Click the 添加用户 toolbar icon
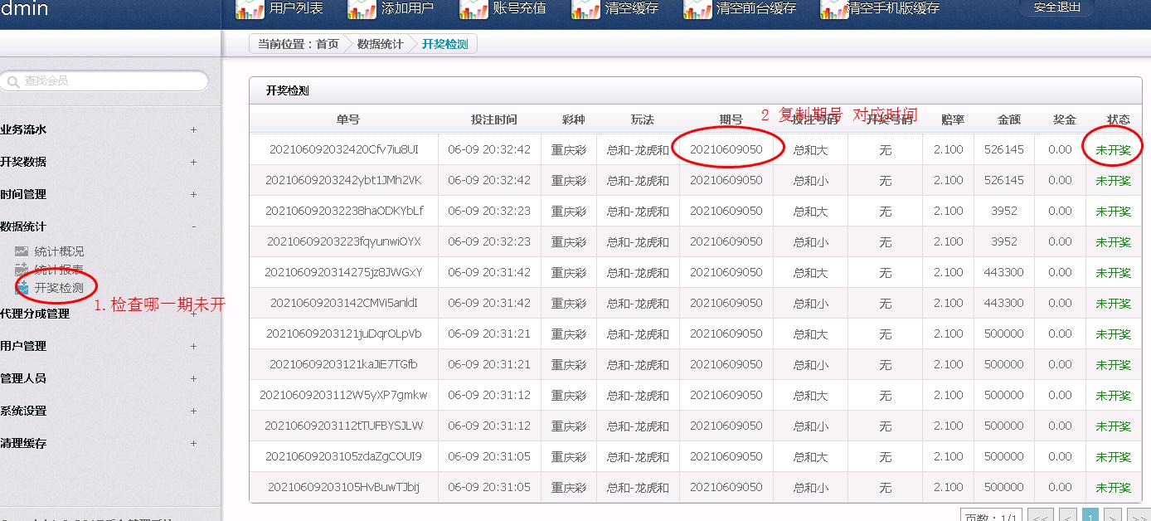The width and height of the screenshot is (1151, 521). pyautogui.click(x=361, y=9)
